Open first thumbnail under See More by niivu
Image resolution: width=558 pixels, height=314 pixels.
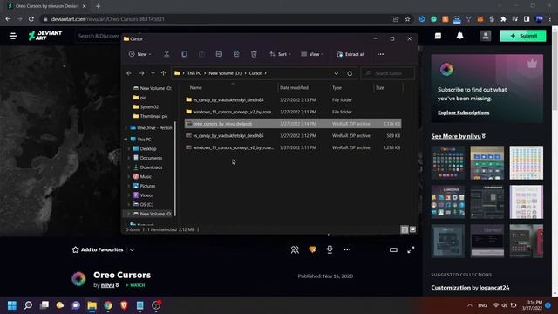click(448, 163)
